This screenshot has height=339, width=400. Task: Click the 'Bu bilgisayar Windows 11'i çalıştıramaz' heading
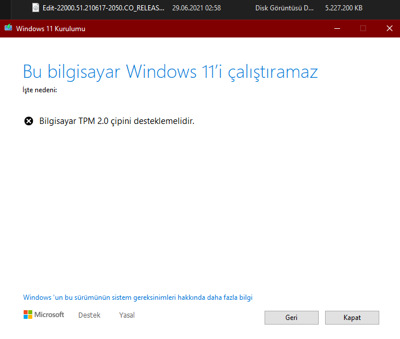click(x=171, y=71)
